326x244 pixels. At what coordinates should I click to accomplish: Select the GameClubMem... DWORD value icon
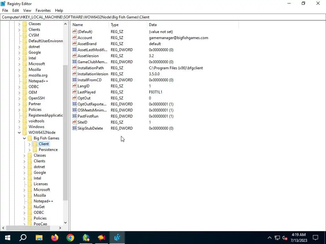coord(74,62)
